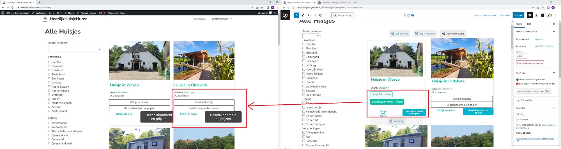Click the WordPress logo in frontend admin bar

[x=3, y=13]
